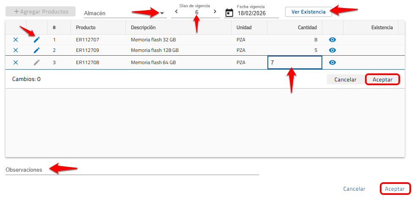Sort by the Cantidad column header
This screenshot has width=414, height=197.
(x=307, y=28)
